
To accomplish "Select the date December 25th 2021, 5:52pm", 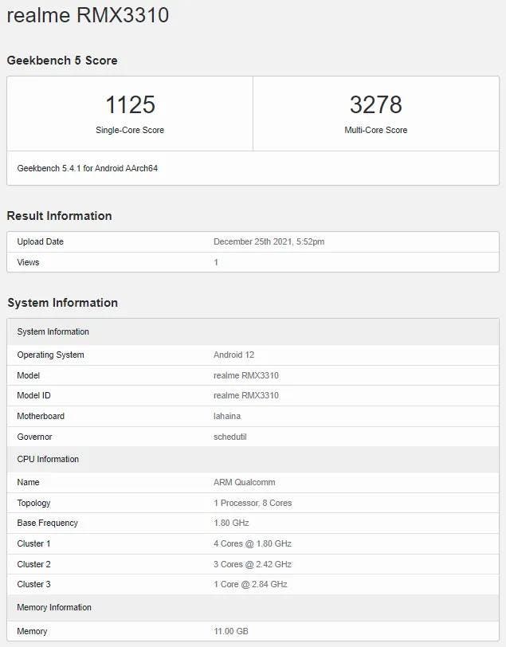I will coord(269,241).
